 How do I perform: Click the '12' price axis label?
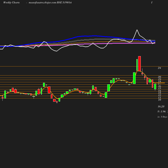point(160,95)
